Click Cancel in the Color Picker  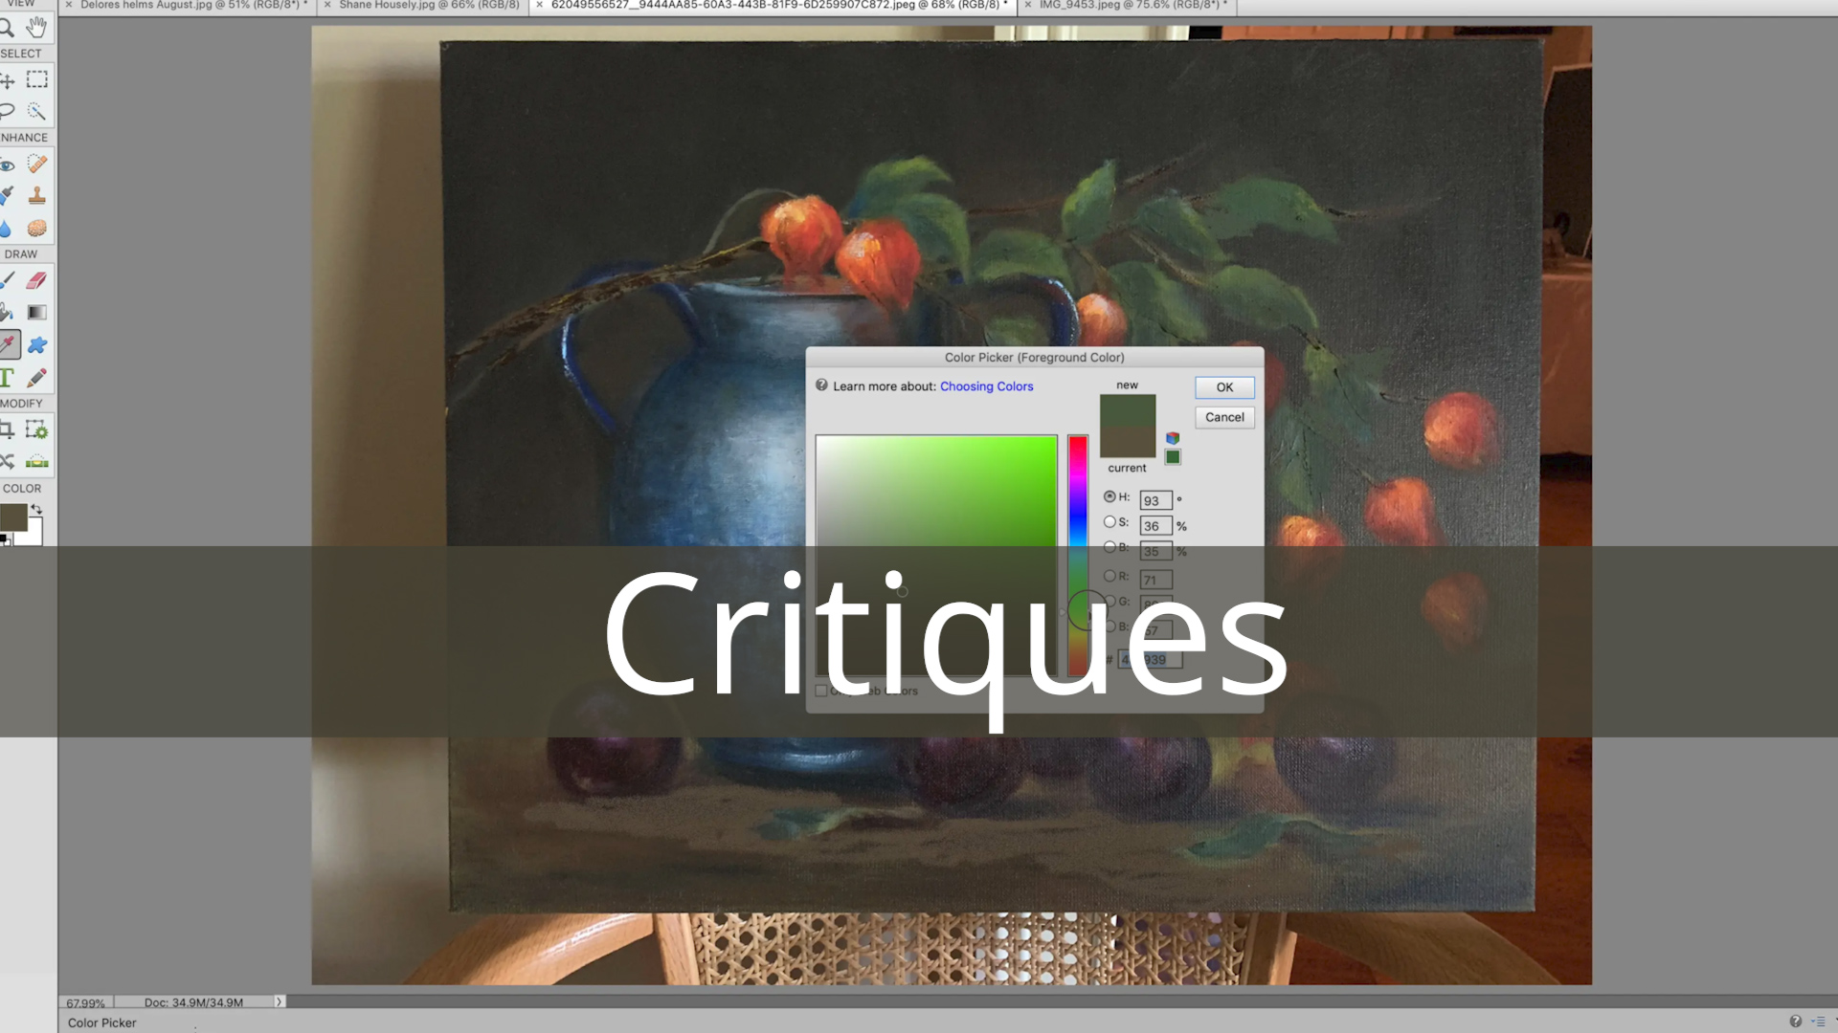pyautogui.click(x=1224, y=417)
